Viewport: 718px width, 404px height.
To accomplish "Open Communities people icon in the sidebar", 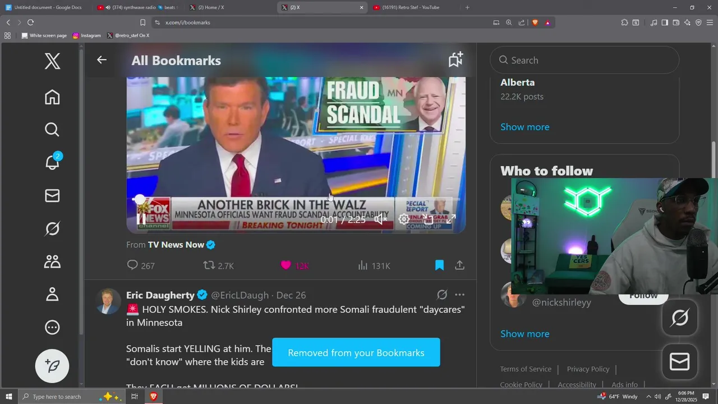I will pyautogui.click(x=52, y=261).
